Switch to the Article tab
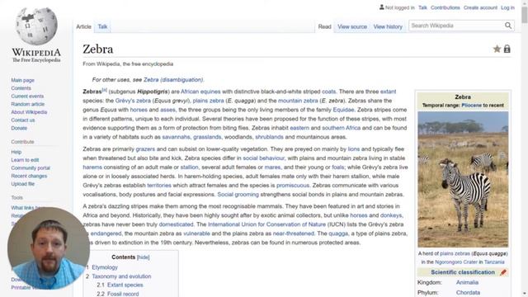The height and width of the screenshot is (297, 528). pyautogui.click(x=83, y=26)
